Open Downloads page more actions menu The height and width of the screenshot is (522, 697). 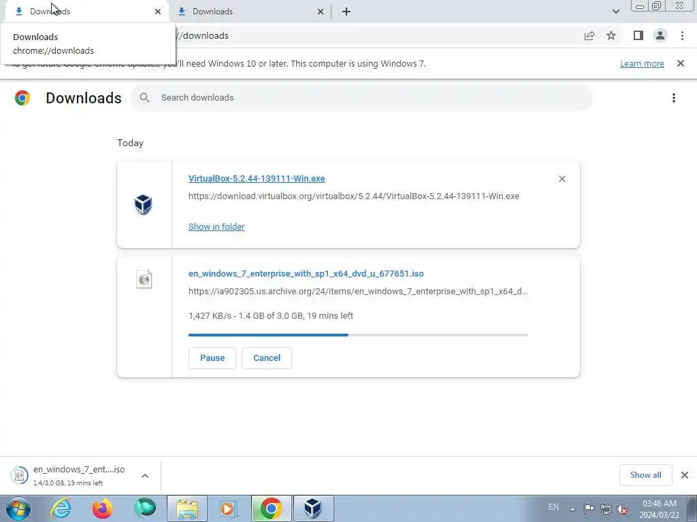[674, 98]
